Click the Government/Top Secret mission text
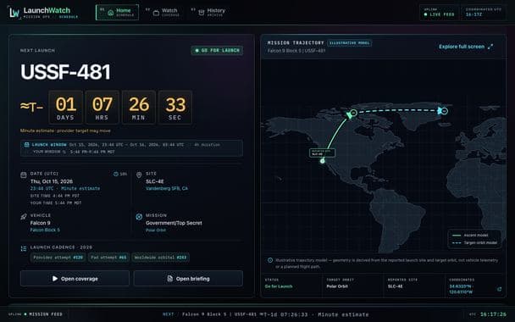The height and width of the screenshot is (322, 515). point(174,223)
